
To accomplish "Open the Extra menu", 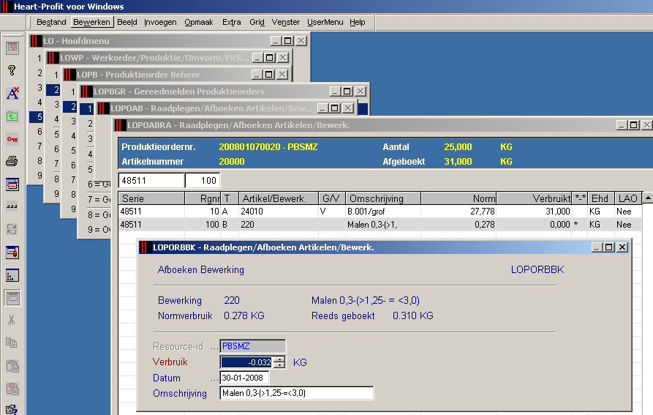I will [232, 22].
